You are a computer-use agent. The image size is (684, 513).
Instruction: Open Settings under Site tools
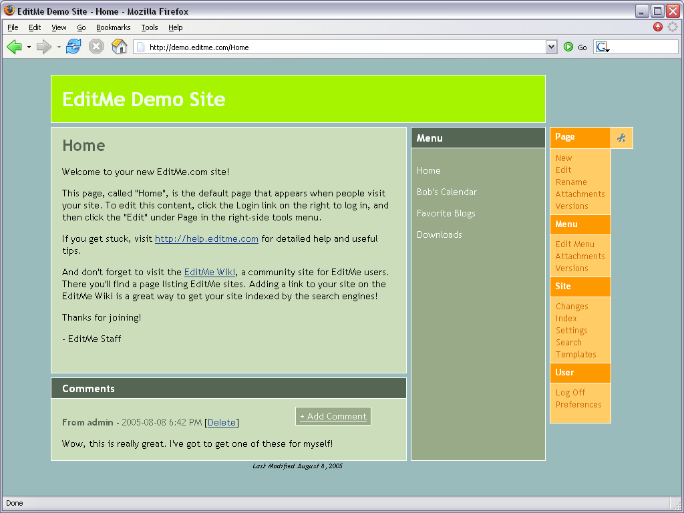[x=572, y=330]
